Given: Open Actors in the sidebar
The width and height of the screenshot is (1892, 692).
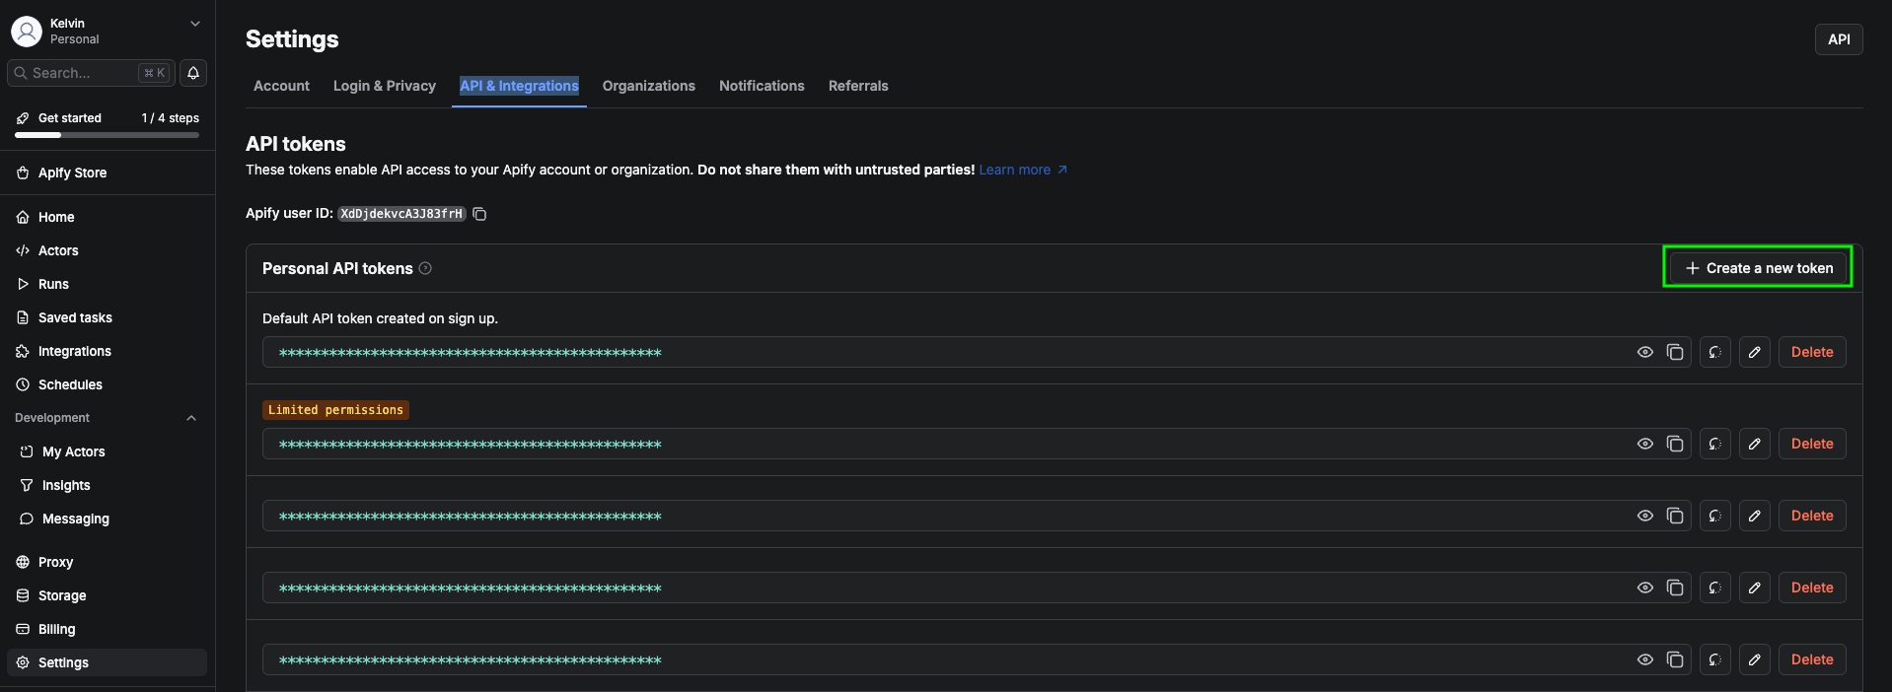Looking at the screenshot, I should coord(108,250).
